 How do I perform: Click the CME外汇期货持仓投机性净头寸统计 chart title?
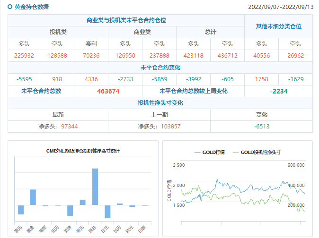(x=83, y=151)
